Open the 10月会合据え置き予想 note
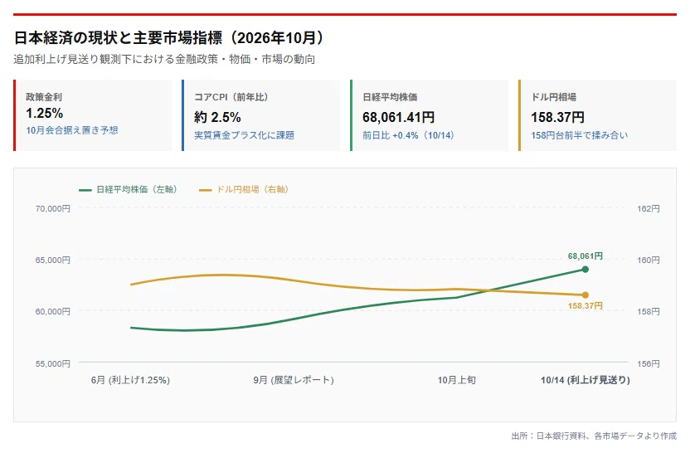The height and width of the screenshot is (453, 690). click(x=71, y=130)
